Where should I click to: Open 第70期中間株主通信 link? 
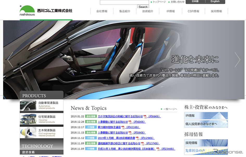(109, 127)
